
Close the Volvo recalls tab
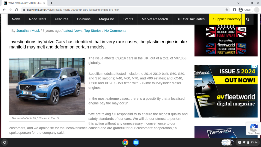(x=44, y=3)
